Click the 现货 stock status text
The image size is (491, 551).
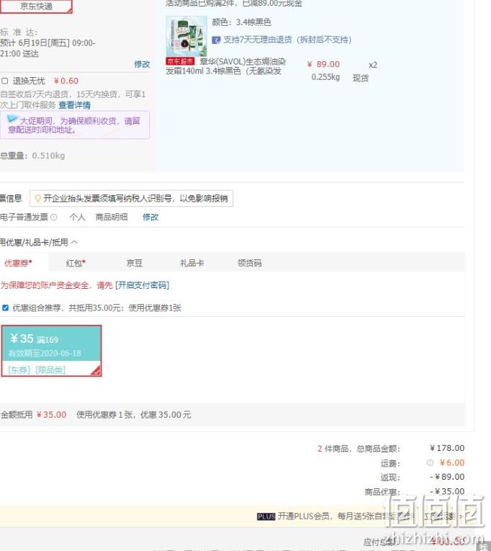(x=361, y=78)
